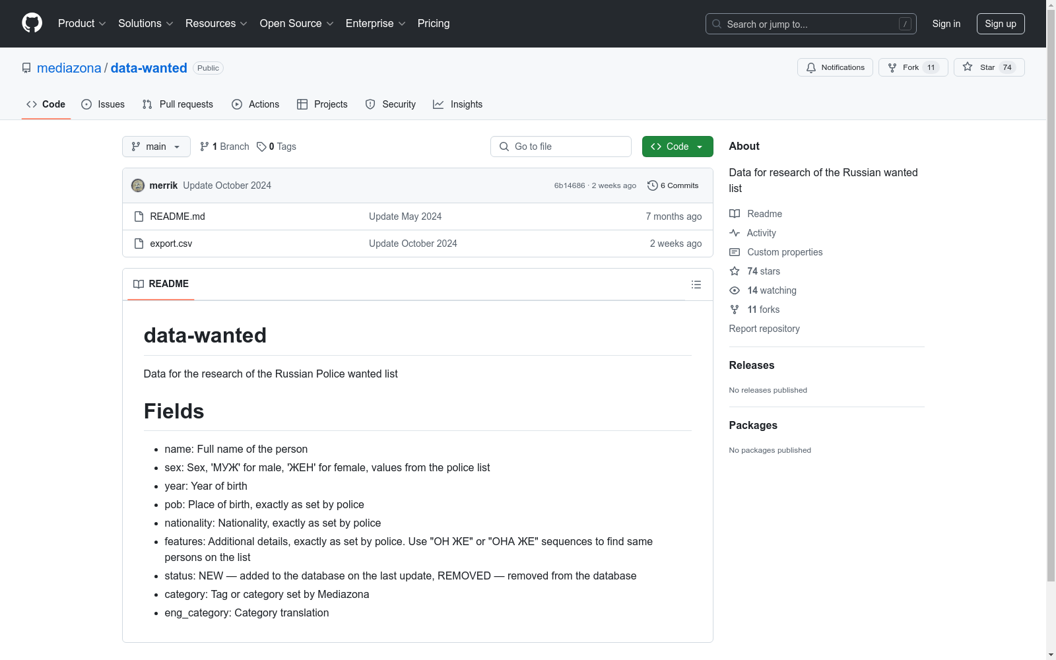
Task: Click the merrik author name
Action: coord(164,185)
